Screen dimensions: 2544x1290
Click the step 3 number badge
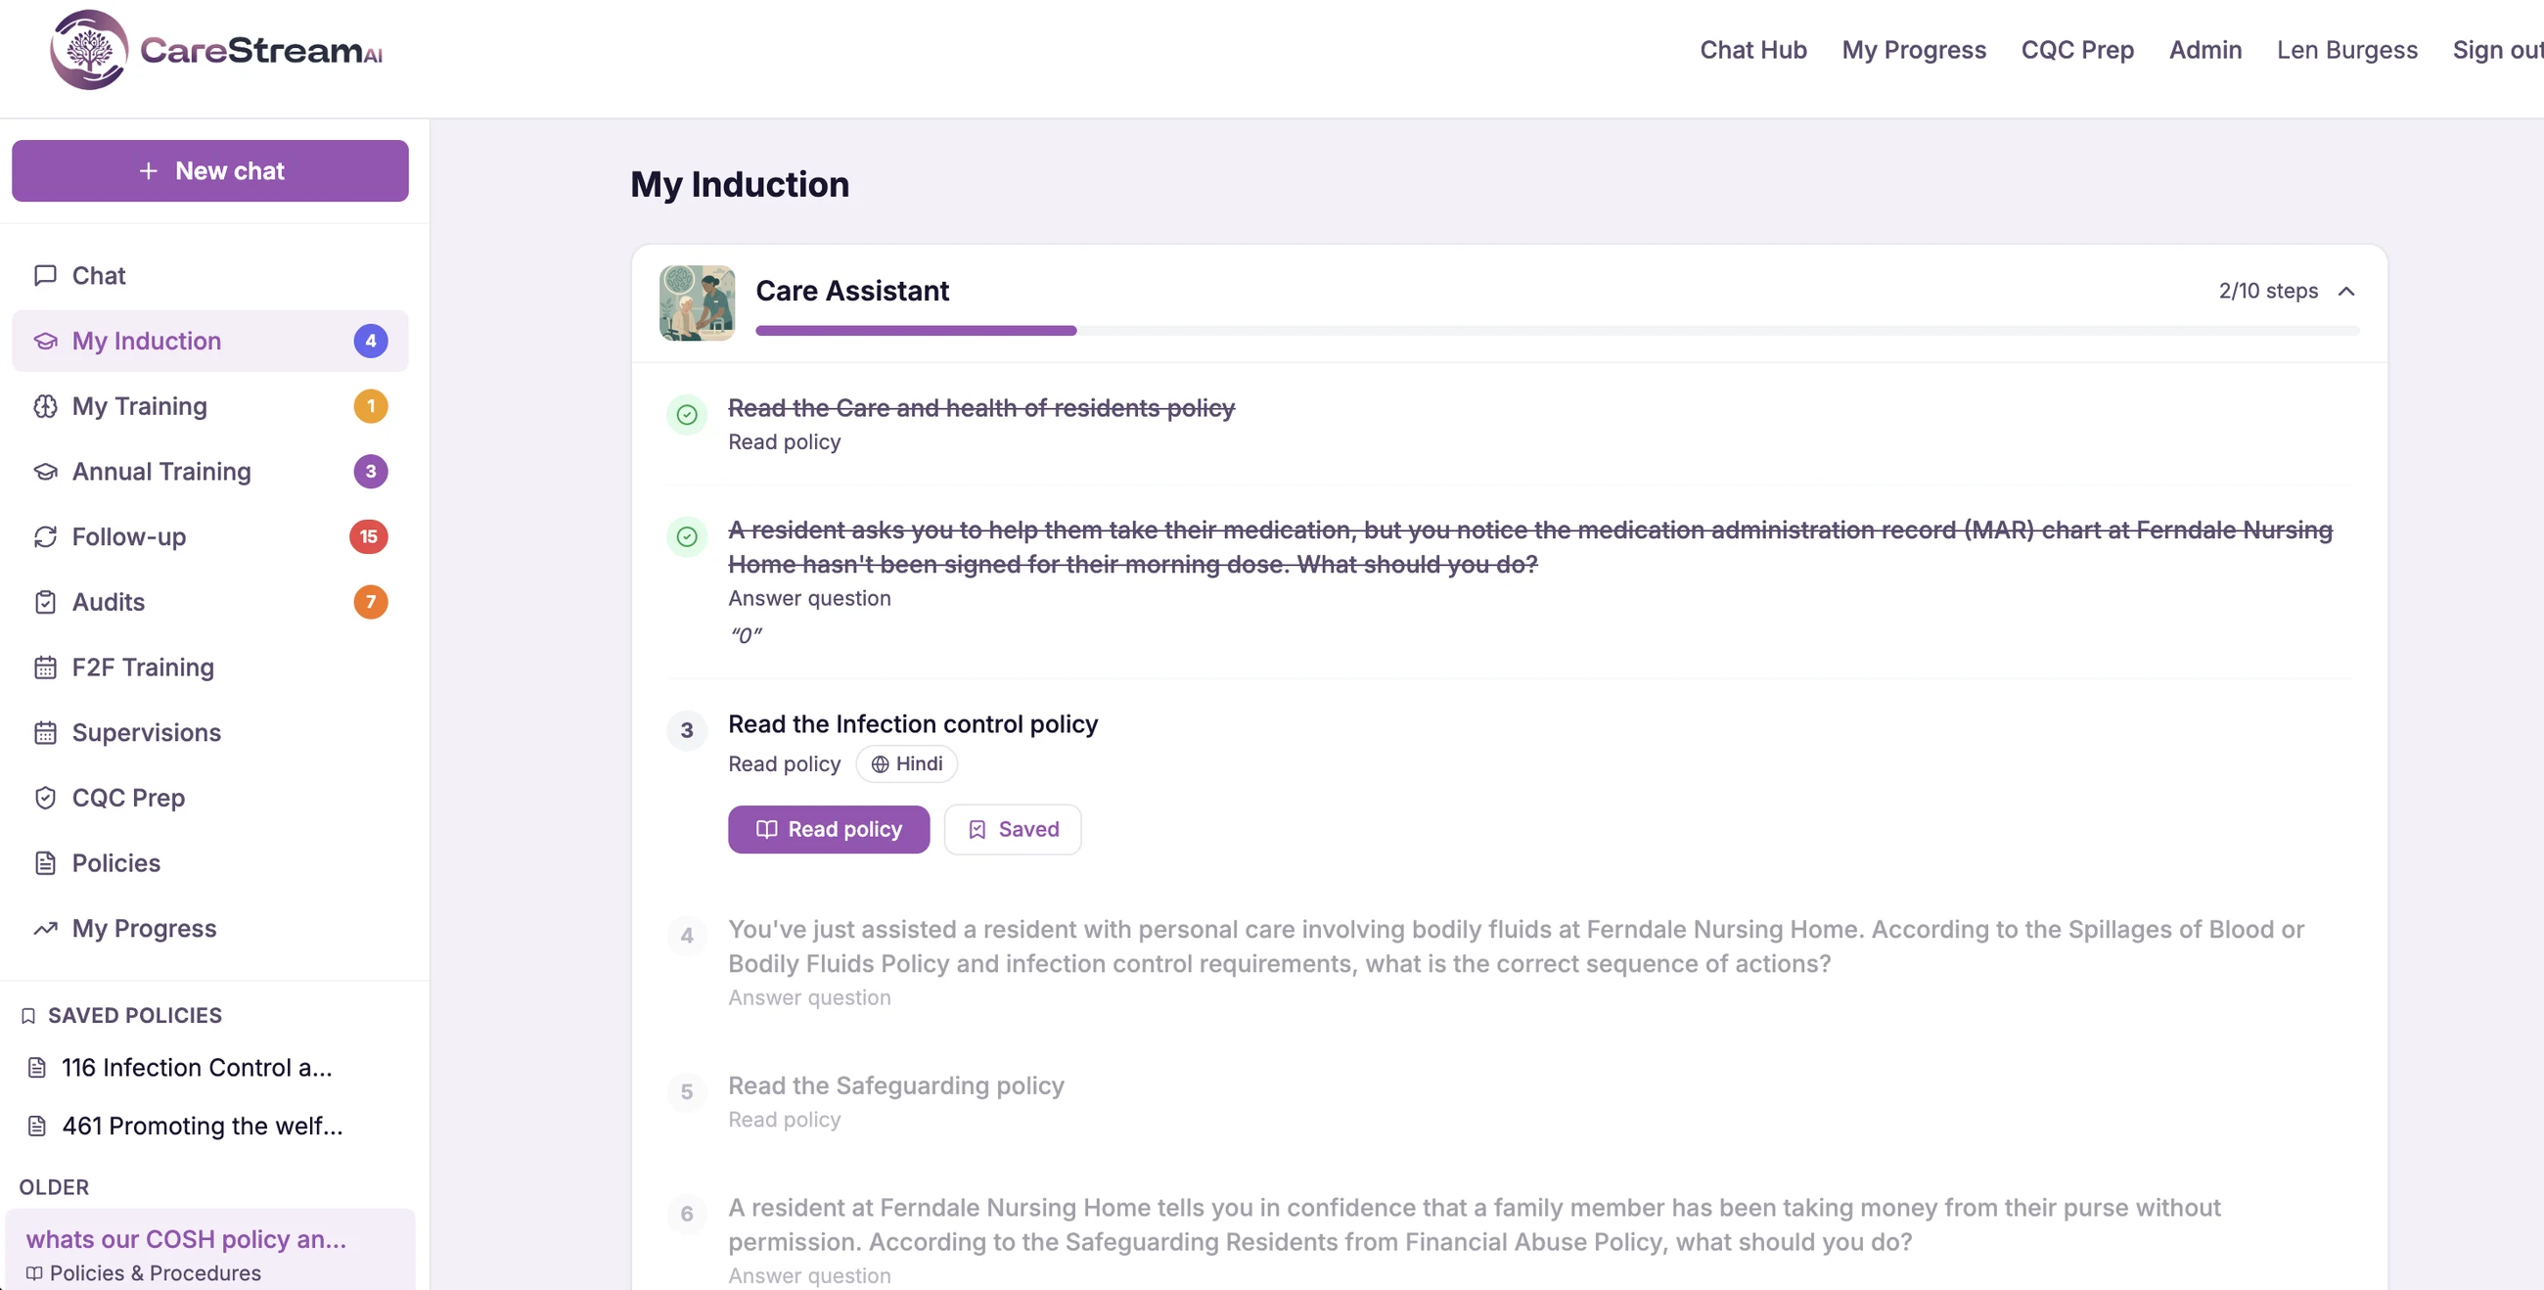pos(686,730)
